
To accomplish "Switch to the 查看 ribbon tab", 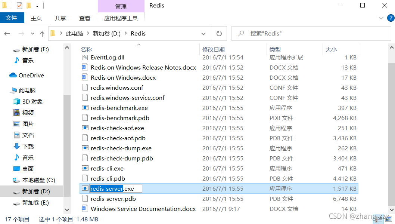I will coord(85,18).
